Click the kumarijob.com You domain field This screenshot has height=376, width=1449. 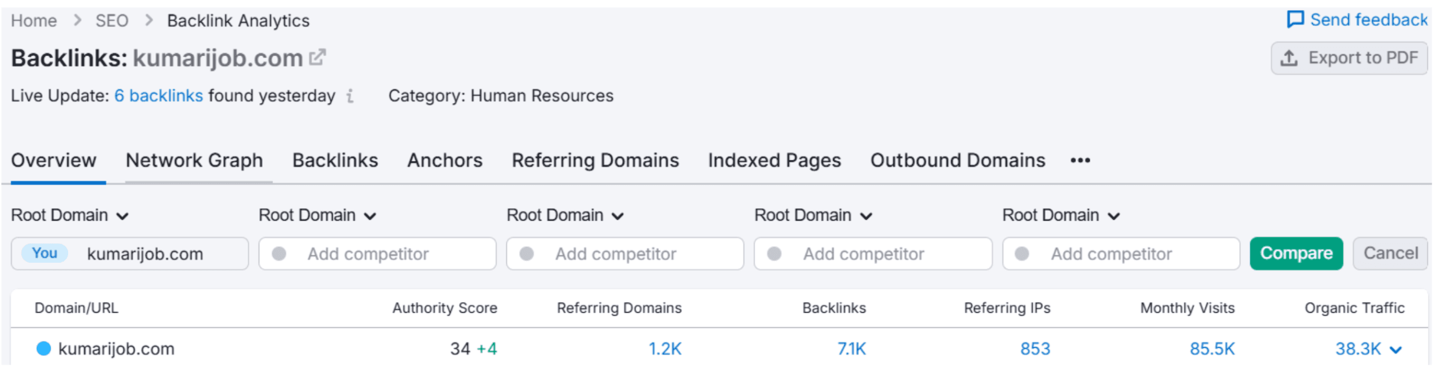(130, 254)
